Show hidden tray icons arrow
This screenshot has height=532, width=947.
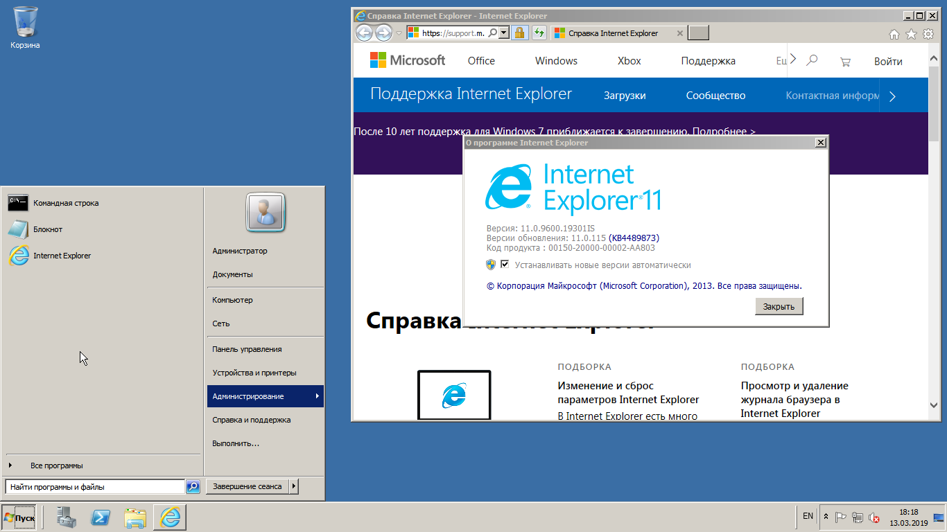(x=826, y=517)
